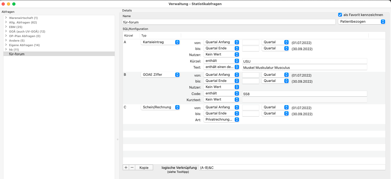Open row B 'bis' Quartal unit dropdown
Image resolution: width=391 pixels, height=179 pixels.
point(276,81)
